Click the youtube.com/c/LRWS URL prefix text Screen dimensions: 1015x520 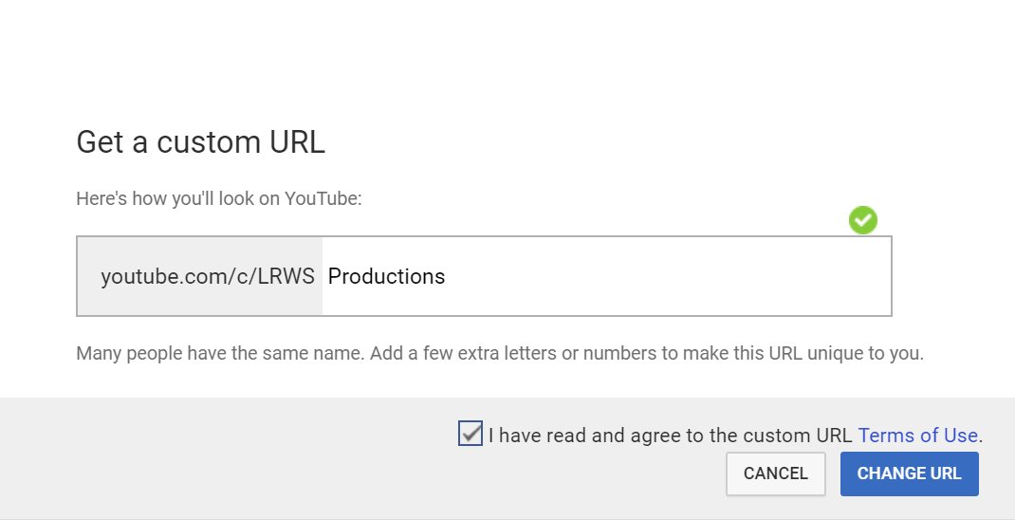click(208, 276)
